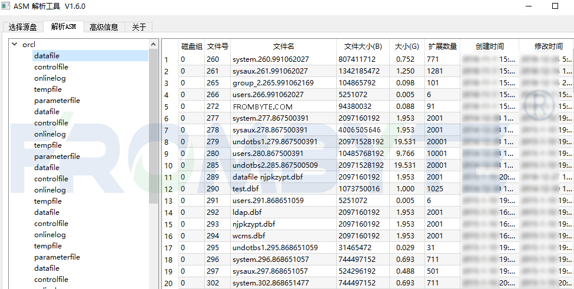Click file size cell 807411712
Image resolution: width=574 pixels, height=289 pixels.
[363, 59]
